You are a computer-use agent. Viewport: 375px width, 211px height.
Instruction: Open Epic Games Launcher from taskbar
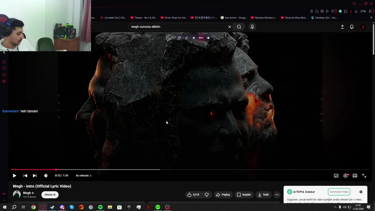(x=129, y=207)
